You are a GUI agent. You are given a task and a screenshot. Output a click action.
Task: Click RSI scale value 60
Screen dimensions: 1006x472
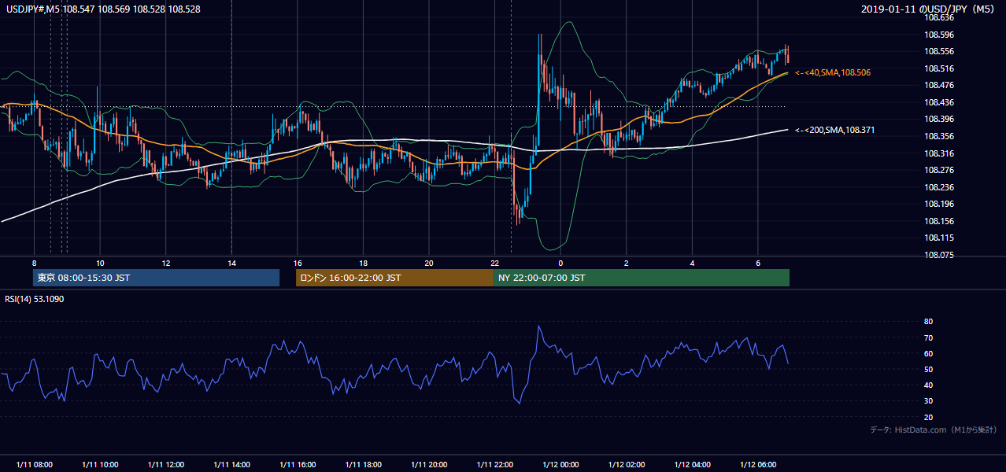[928, 353]
